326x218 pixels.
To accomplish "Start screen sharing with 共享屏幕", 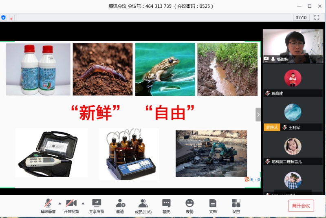I will (x=97, y=205).
